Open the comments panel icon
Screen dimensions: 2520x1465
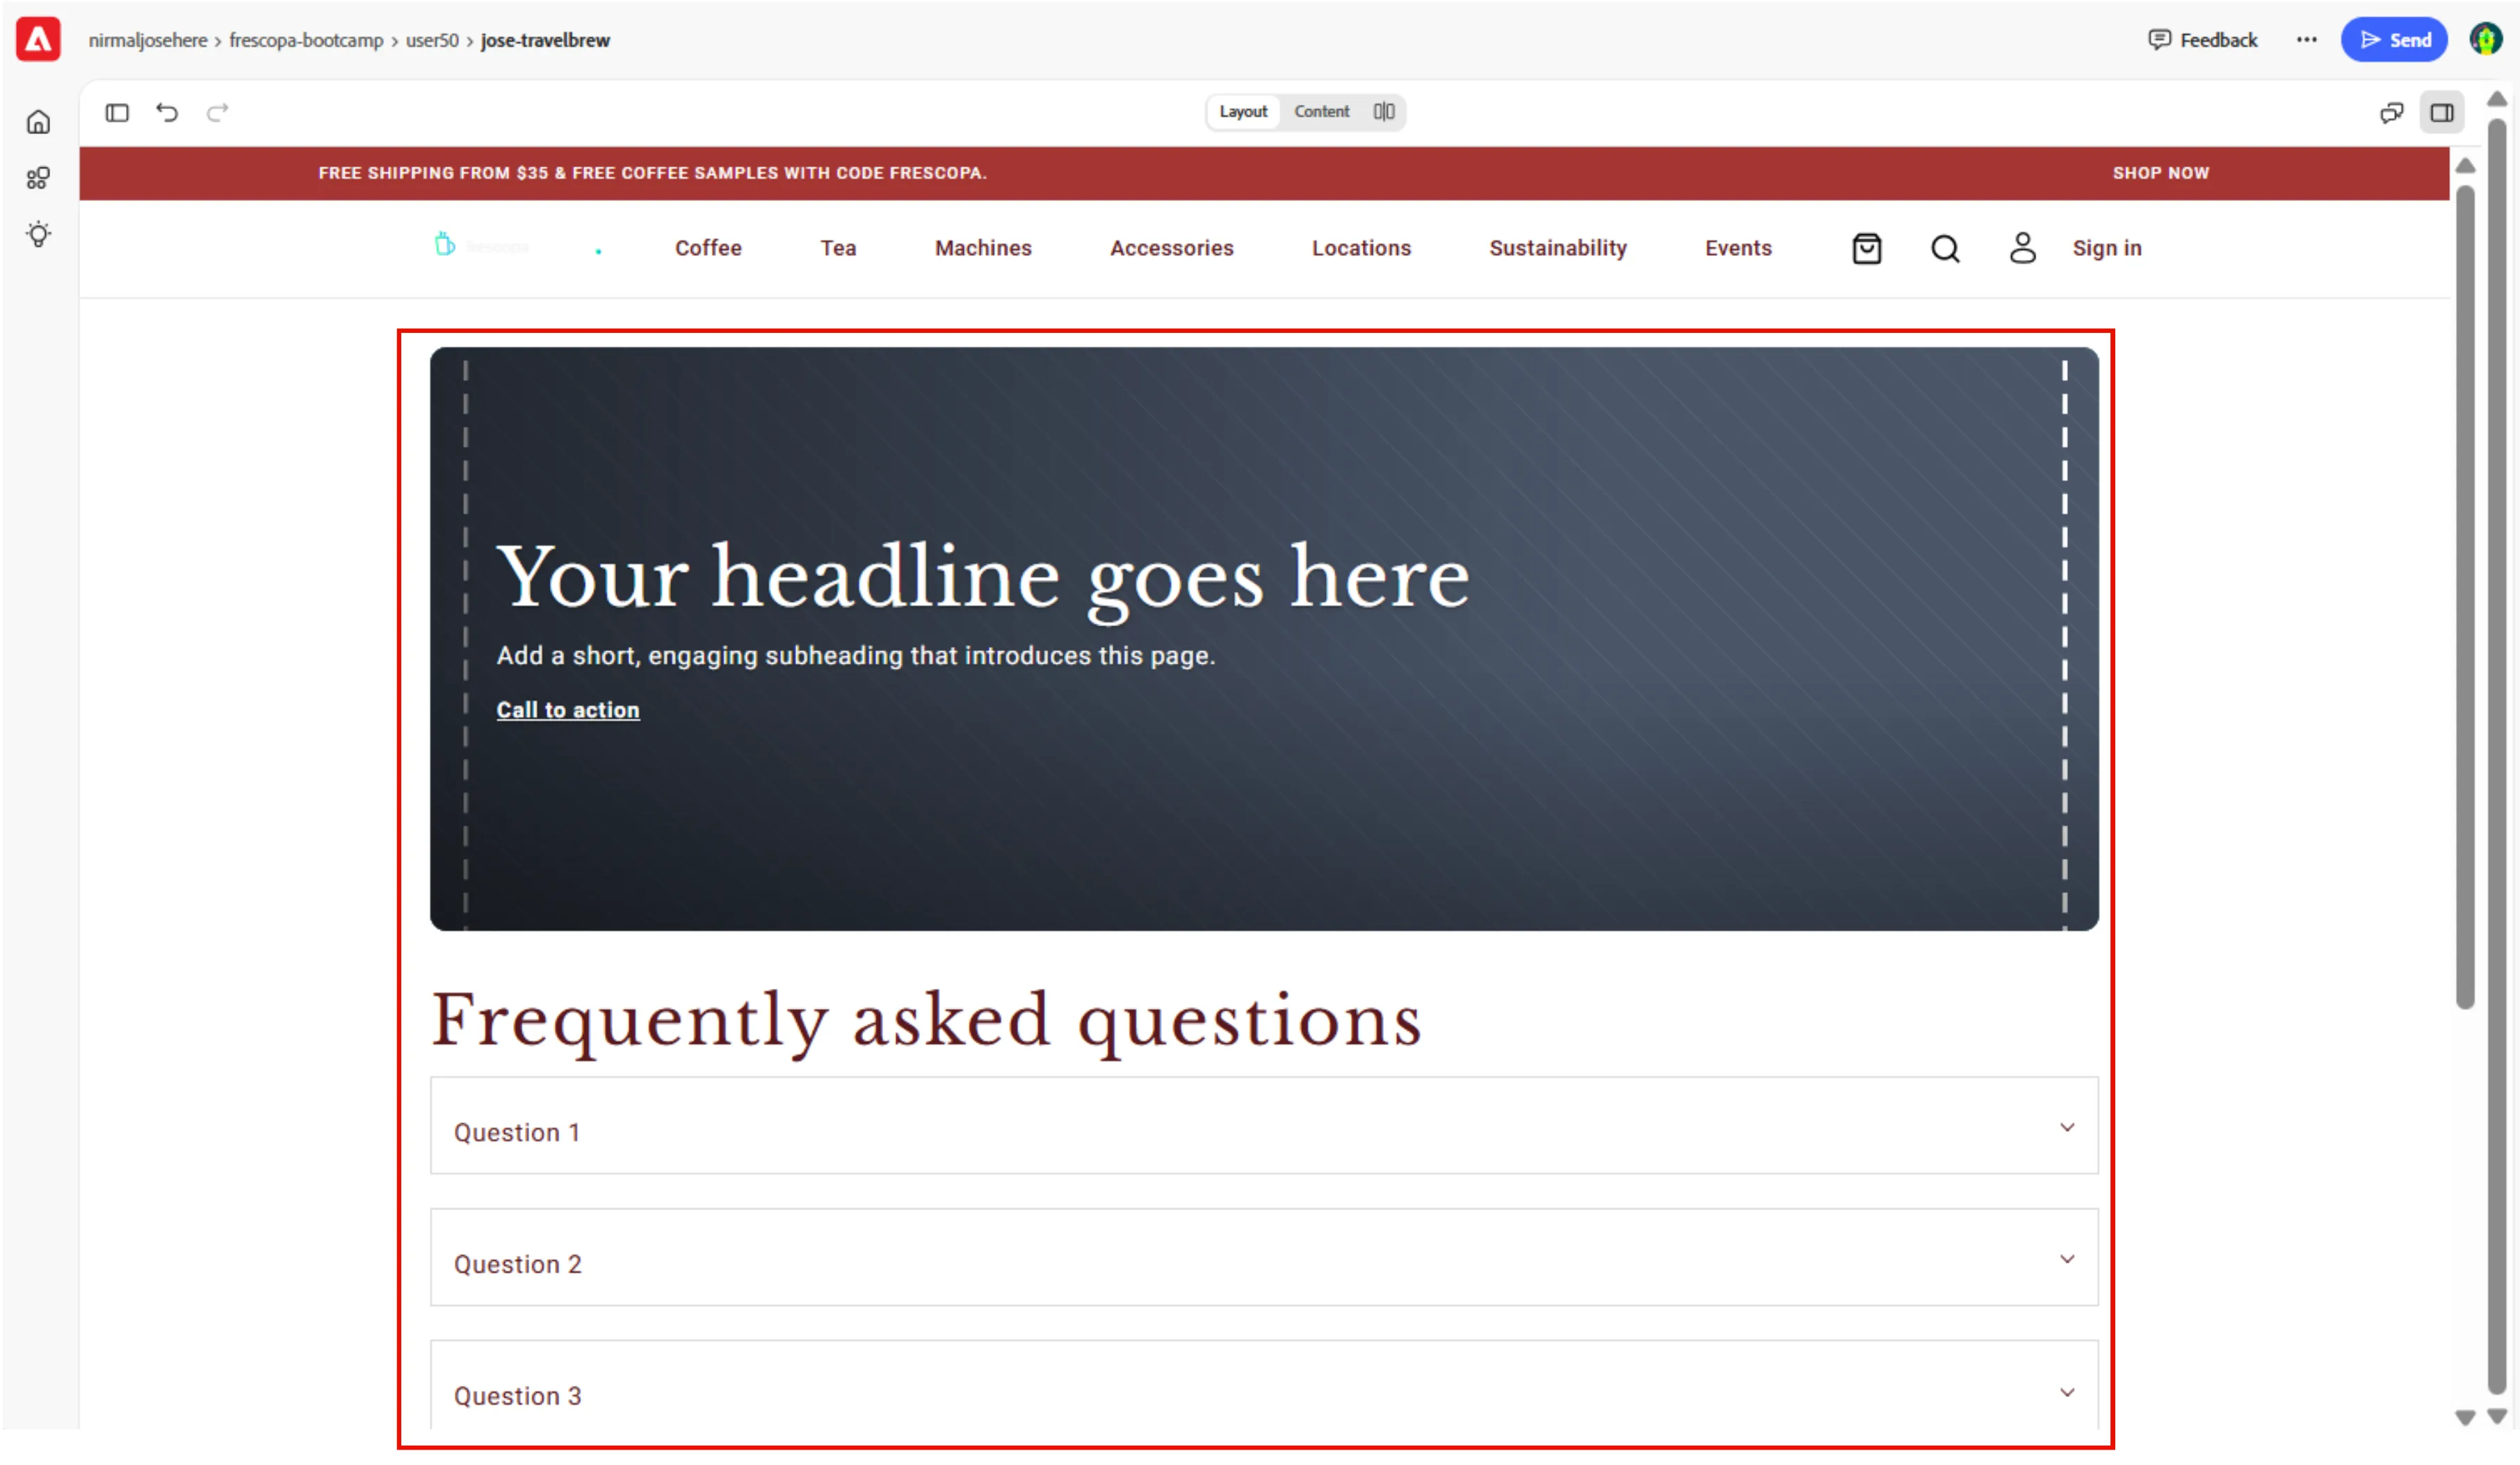pyautogui.click(x=2391, y=113)
